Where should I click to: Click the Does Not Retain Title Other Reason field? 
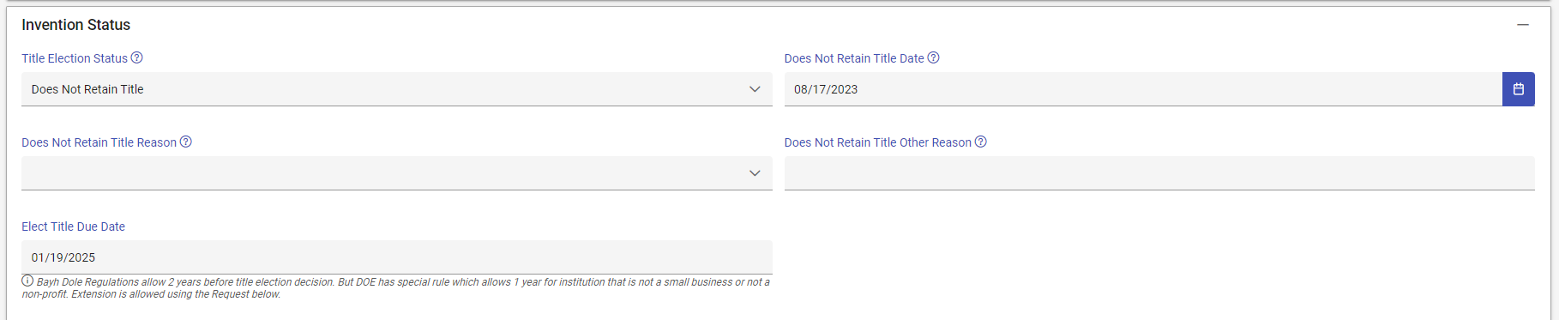point(1159,173)
